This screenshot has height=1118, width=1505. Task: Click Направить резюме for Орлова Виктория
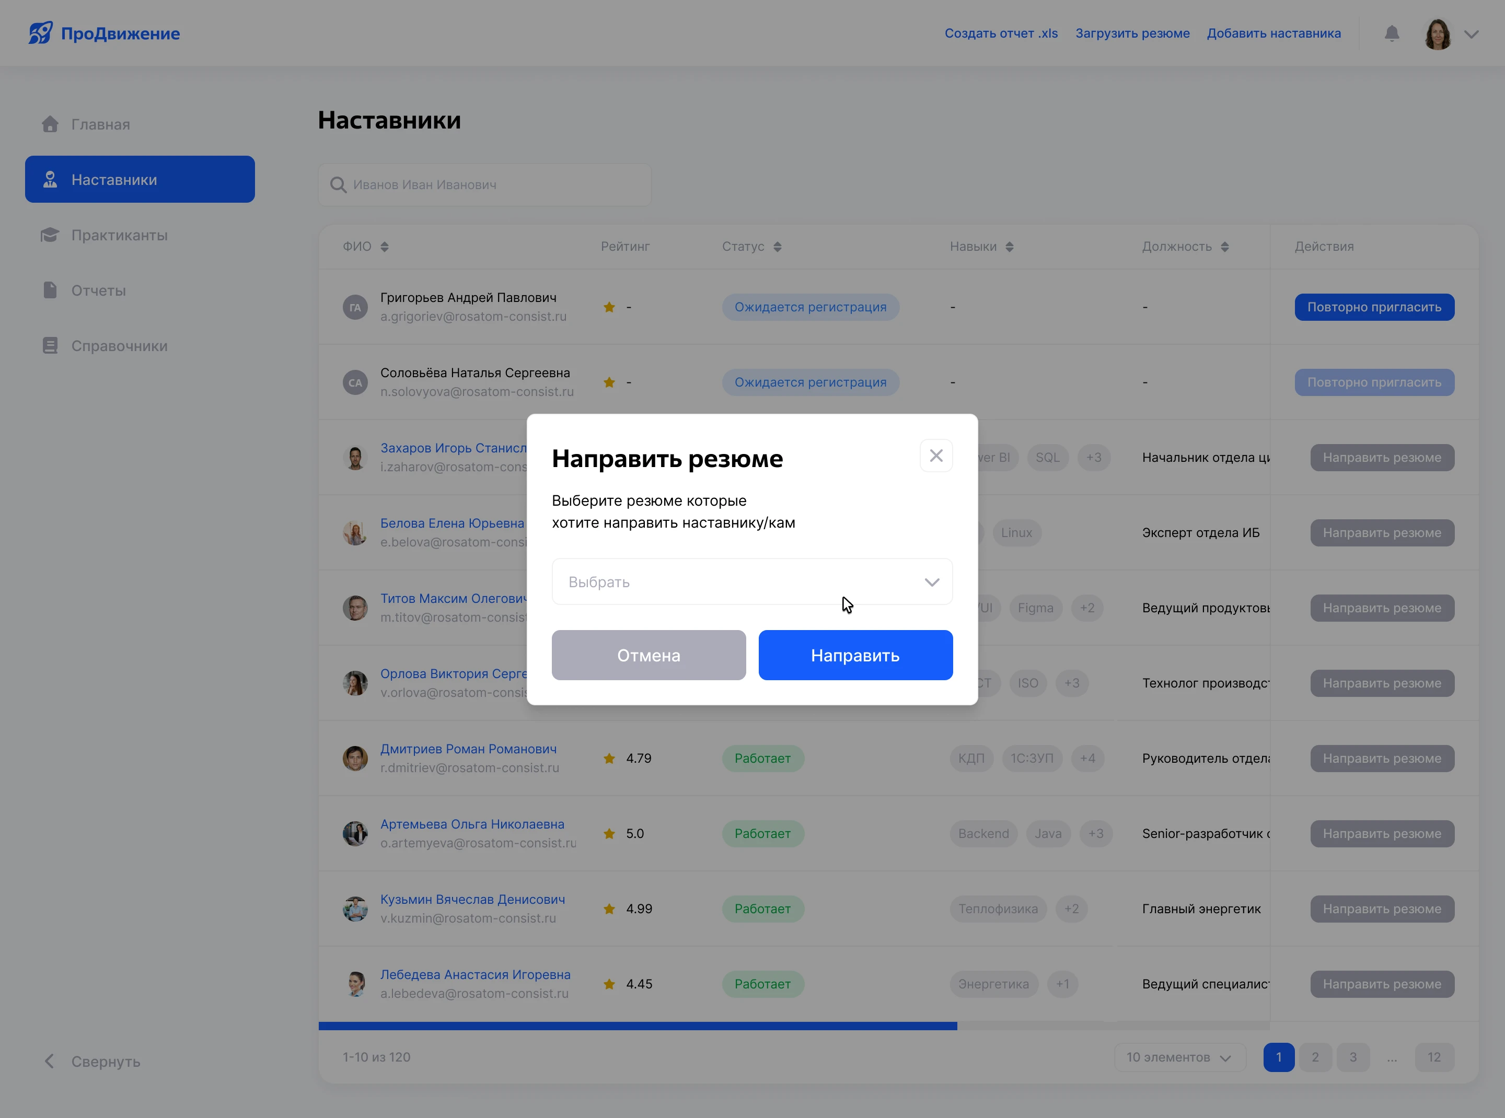1382,683
